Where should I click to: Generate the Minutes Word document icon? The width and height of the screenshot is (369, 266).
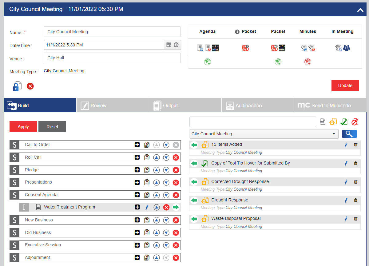pyautogui.click(x=304, y=48)
